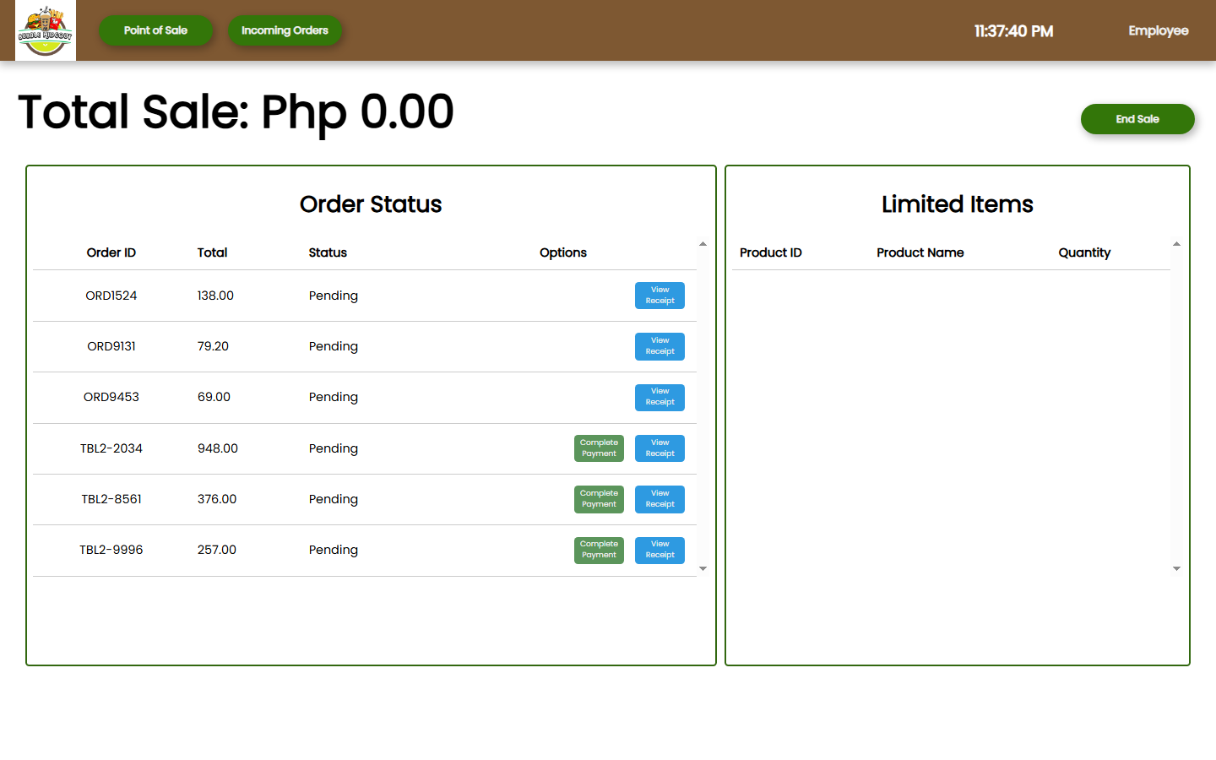This screenshot has width=1216, height=760.
Task: Complete payment for TBL2-9996
Action: 599,550
